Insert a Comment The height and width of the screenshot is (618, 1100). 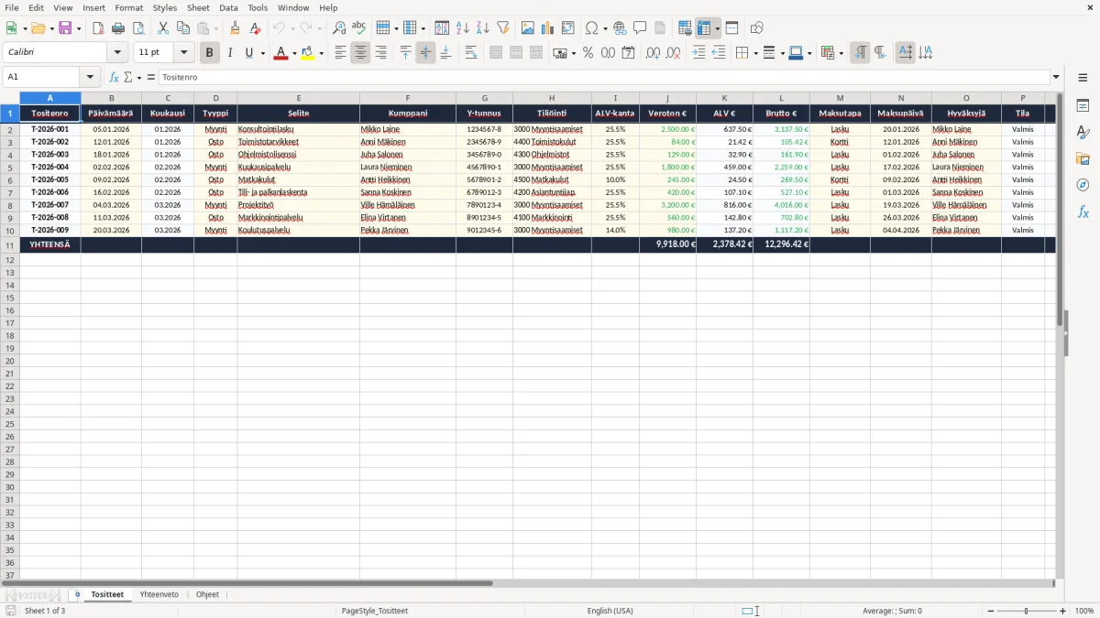point(640,28)
